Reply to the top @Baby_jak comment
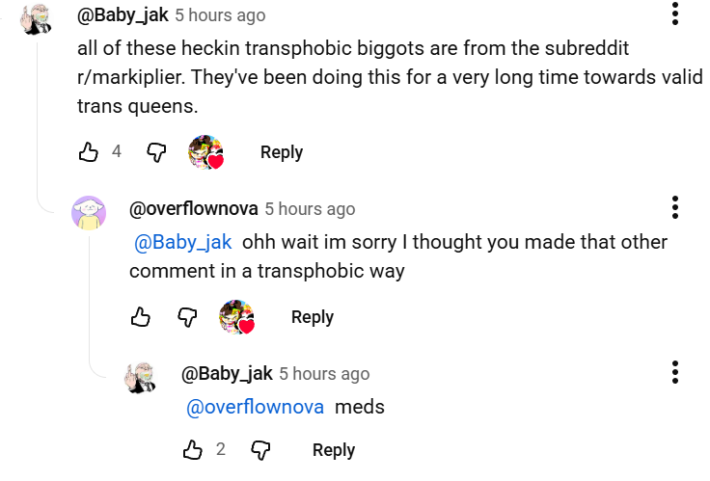Image resolution: width=710 pixels, height=481 pixels. click(x=282, y=151)
